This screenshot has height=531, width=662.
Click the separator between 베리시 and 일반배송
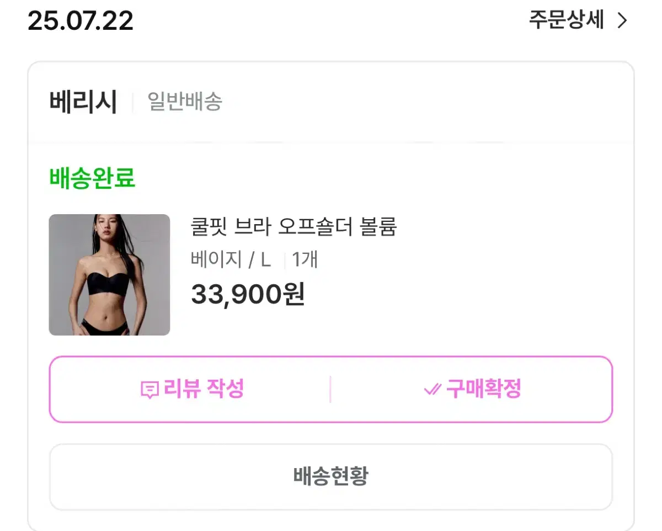[x=132, y=103]
